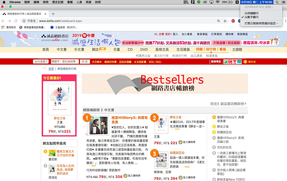Bookmark this page with star icon
This screenshot has width=287, height=181.
tap(225, 21)
